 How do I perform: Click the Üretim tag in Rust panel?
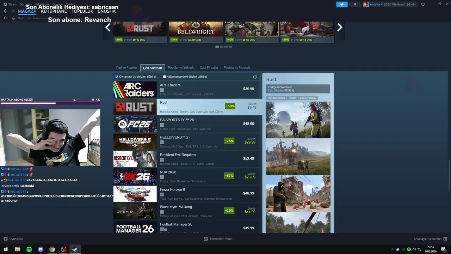[x=292, y=98]
